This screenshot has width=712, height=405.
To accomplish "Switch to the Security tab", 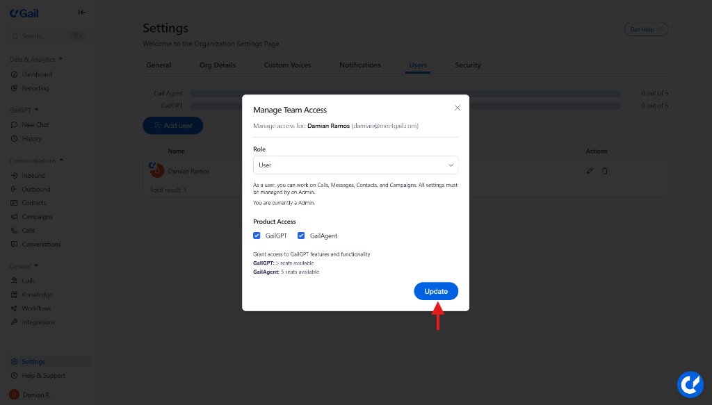I will (x=468, y=65).
